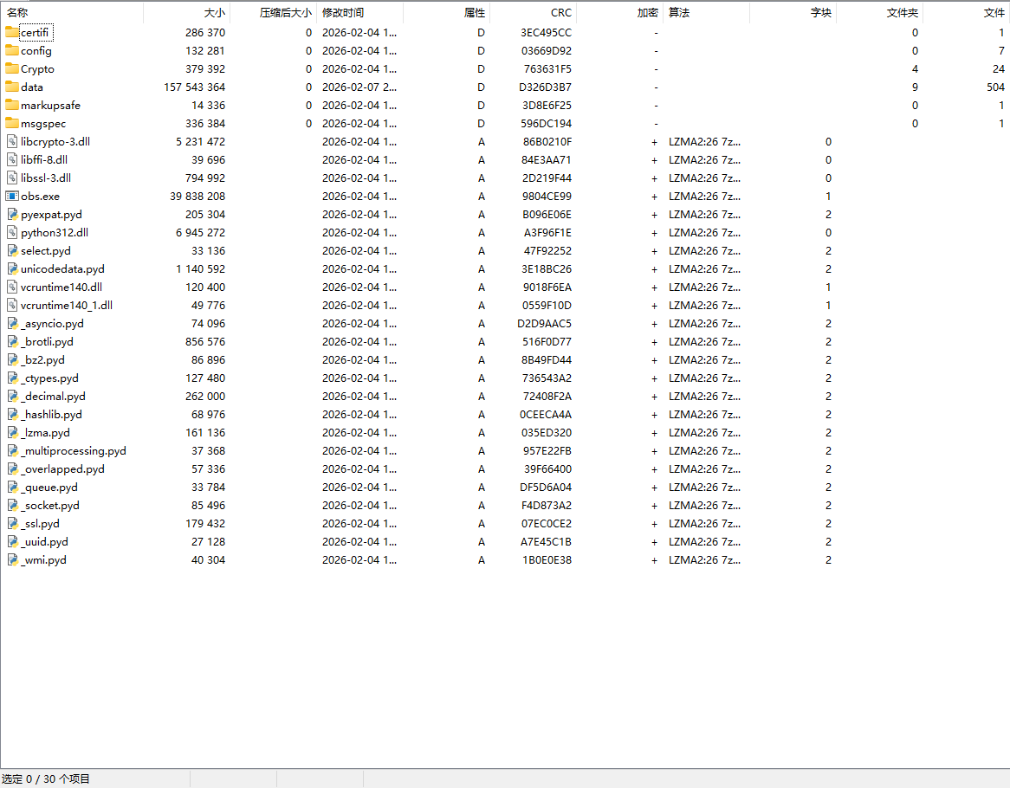Select the unicodedata.pyd file entry
The image size is (1010, 788).
(62, 268)
